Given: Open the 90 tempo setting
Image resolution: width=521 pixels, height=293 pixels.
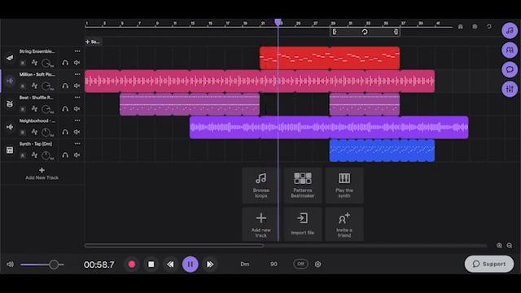Looking at the screenshot, I should tap(274, 264).
